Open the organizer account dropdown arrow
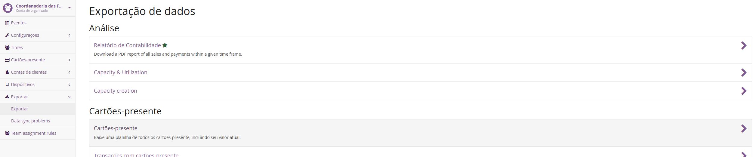The height and width of the screenshot is (157, 754). (x=70, y=8)
